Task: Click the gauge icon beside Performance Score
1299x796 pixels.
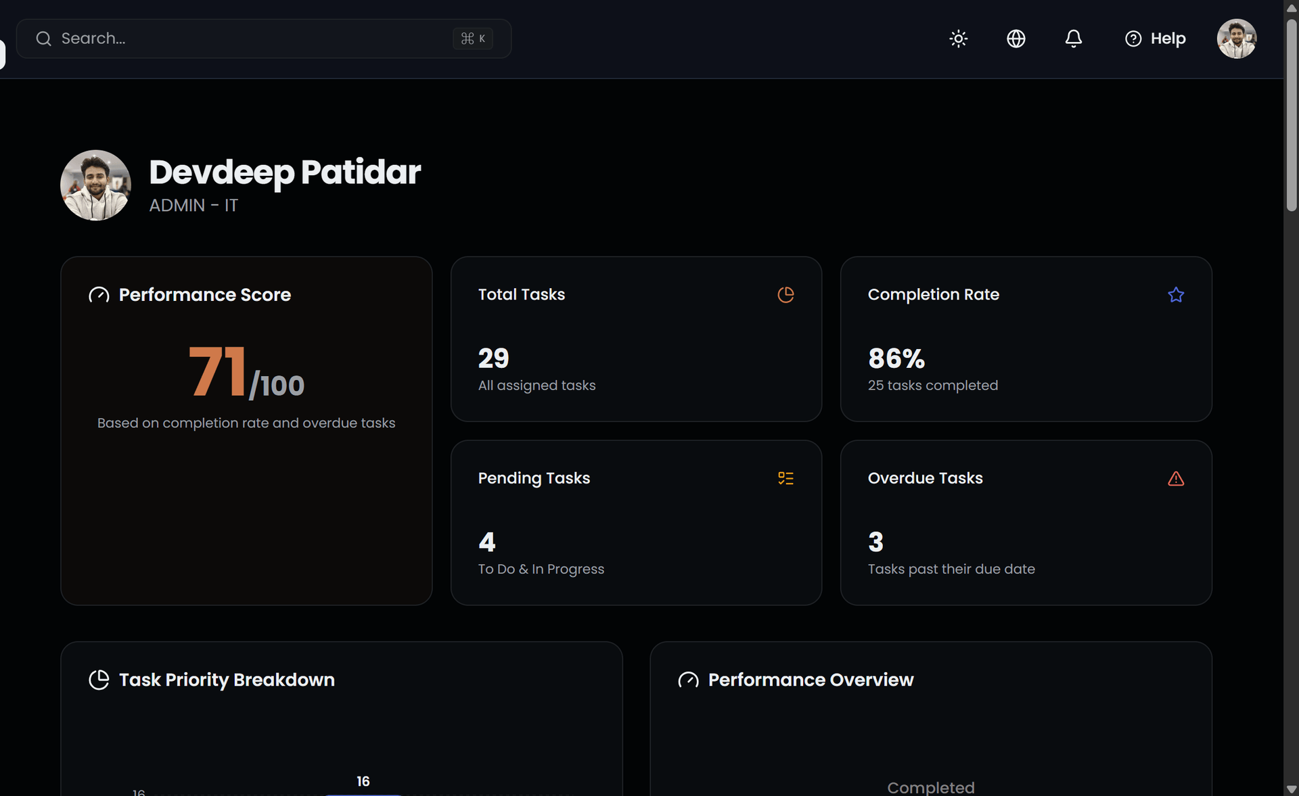Action: tap(99, 295)
